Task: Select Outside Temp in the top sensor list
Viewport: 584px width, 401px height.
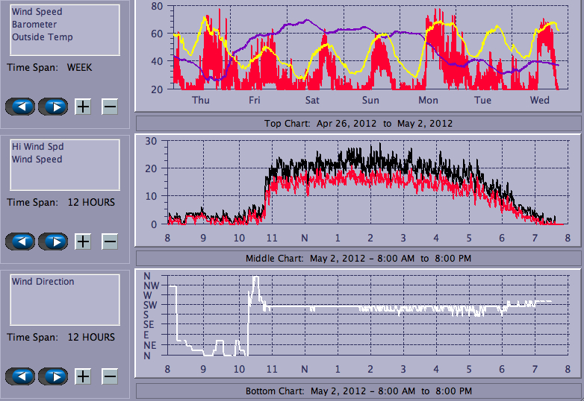Action: coord(42,37)
